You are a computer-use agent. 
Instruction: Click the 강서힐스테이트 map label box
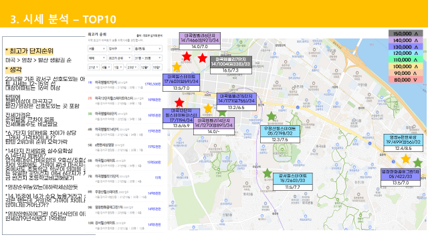tap(293, 181)
